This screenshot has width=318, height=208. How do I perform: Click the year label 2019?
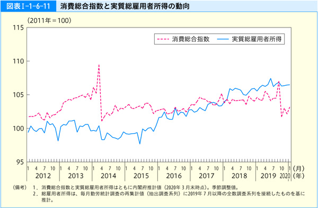point(268,176)
